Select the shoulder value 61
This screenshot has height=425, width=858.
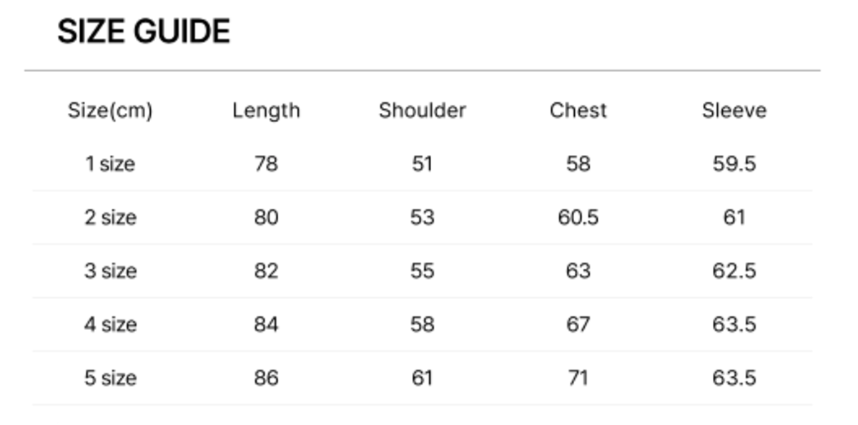[422, 378]
